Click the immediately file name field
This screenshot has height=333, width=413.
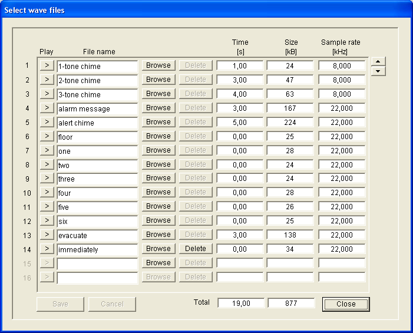(97, 250)
